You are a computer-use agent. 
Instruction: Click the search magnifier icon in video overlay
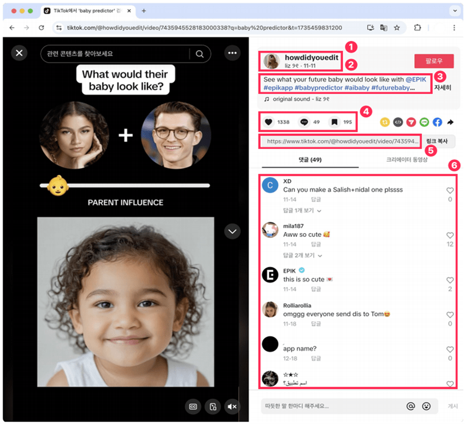[199, 53]
